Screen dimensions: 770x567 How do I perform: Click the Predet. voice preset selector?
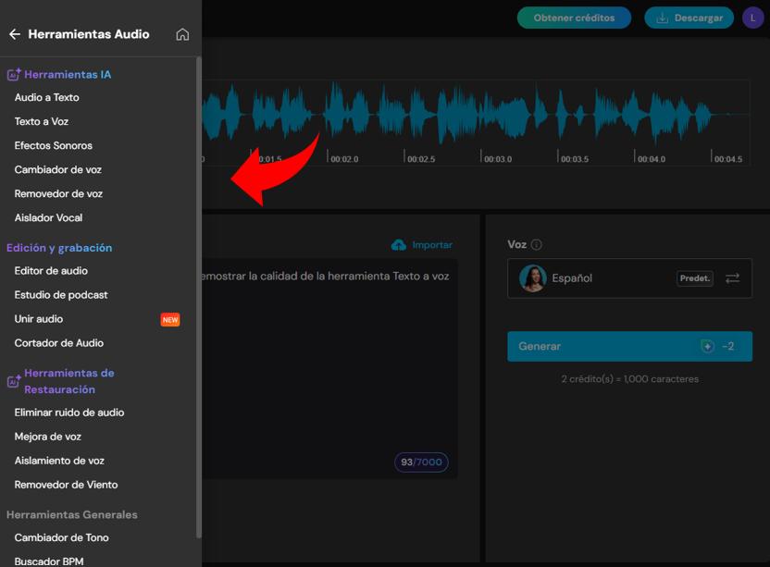(x=695, y=278)
